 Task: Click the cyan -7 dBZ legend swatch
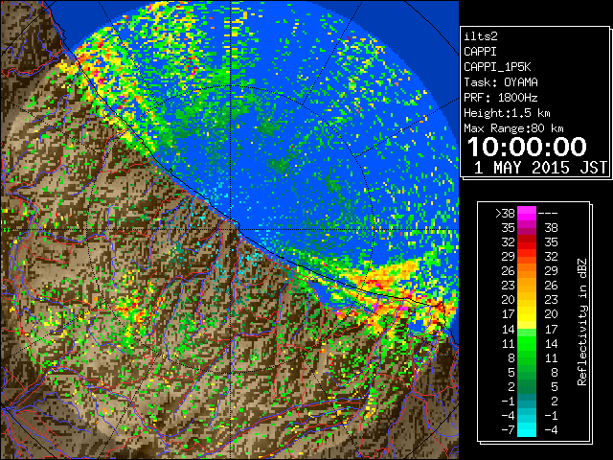point(527,429)
